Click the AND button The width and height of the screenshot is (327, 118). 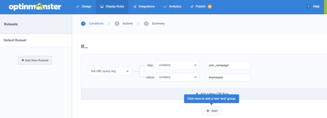(211, 111)
